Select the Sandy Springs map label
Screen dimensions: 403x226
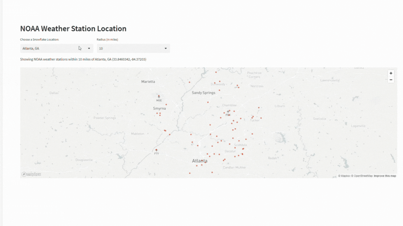click(204, 93)
